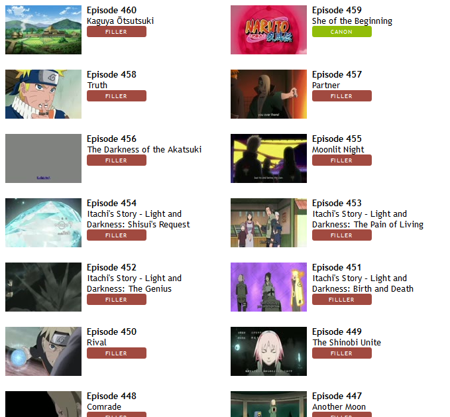This screenshot has width=450, height=417.
Task: Select the Episode 454 crystal thumbnail
Action: pyautogui.click(x=43, y=222)
